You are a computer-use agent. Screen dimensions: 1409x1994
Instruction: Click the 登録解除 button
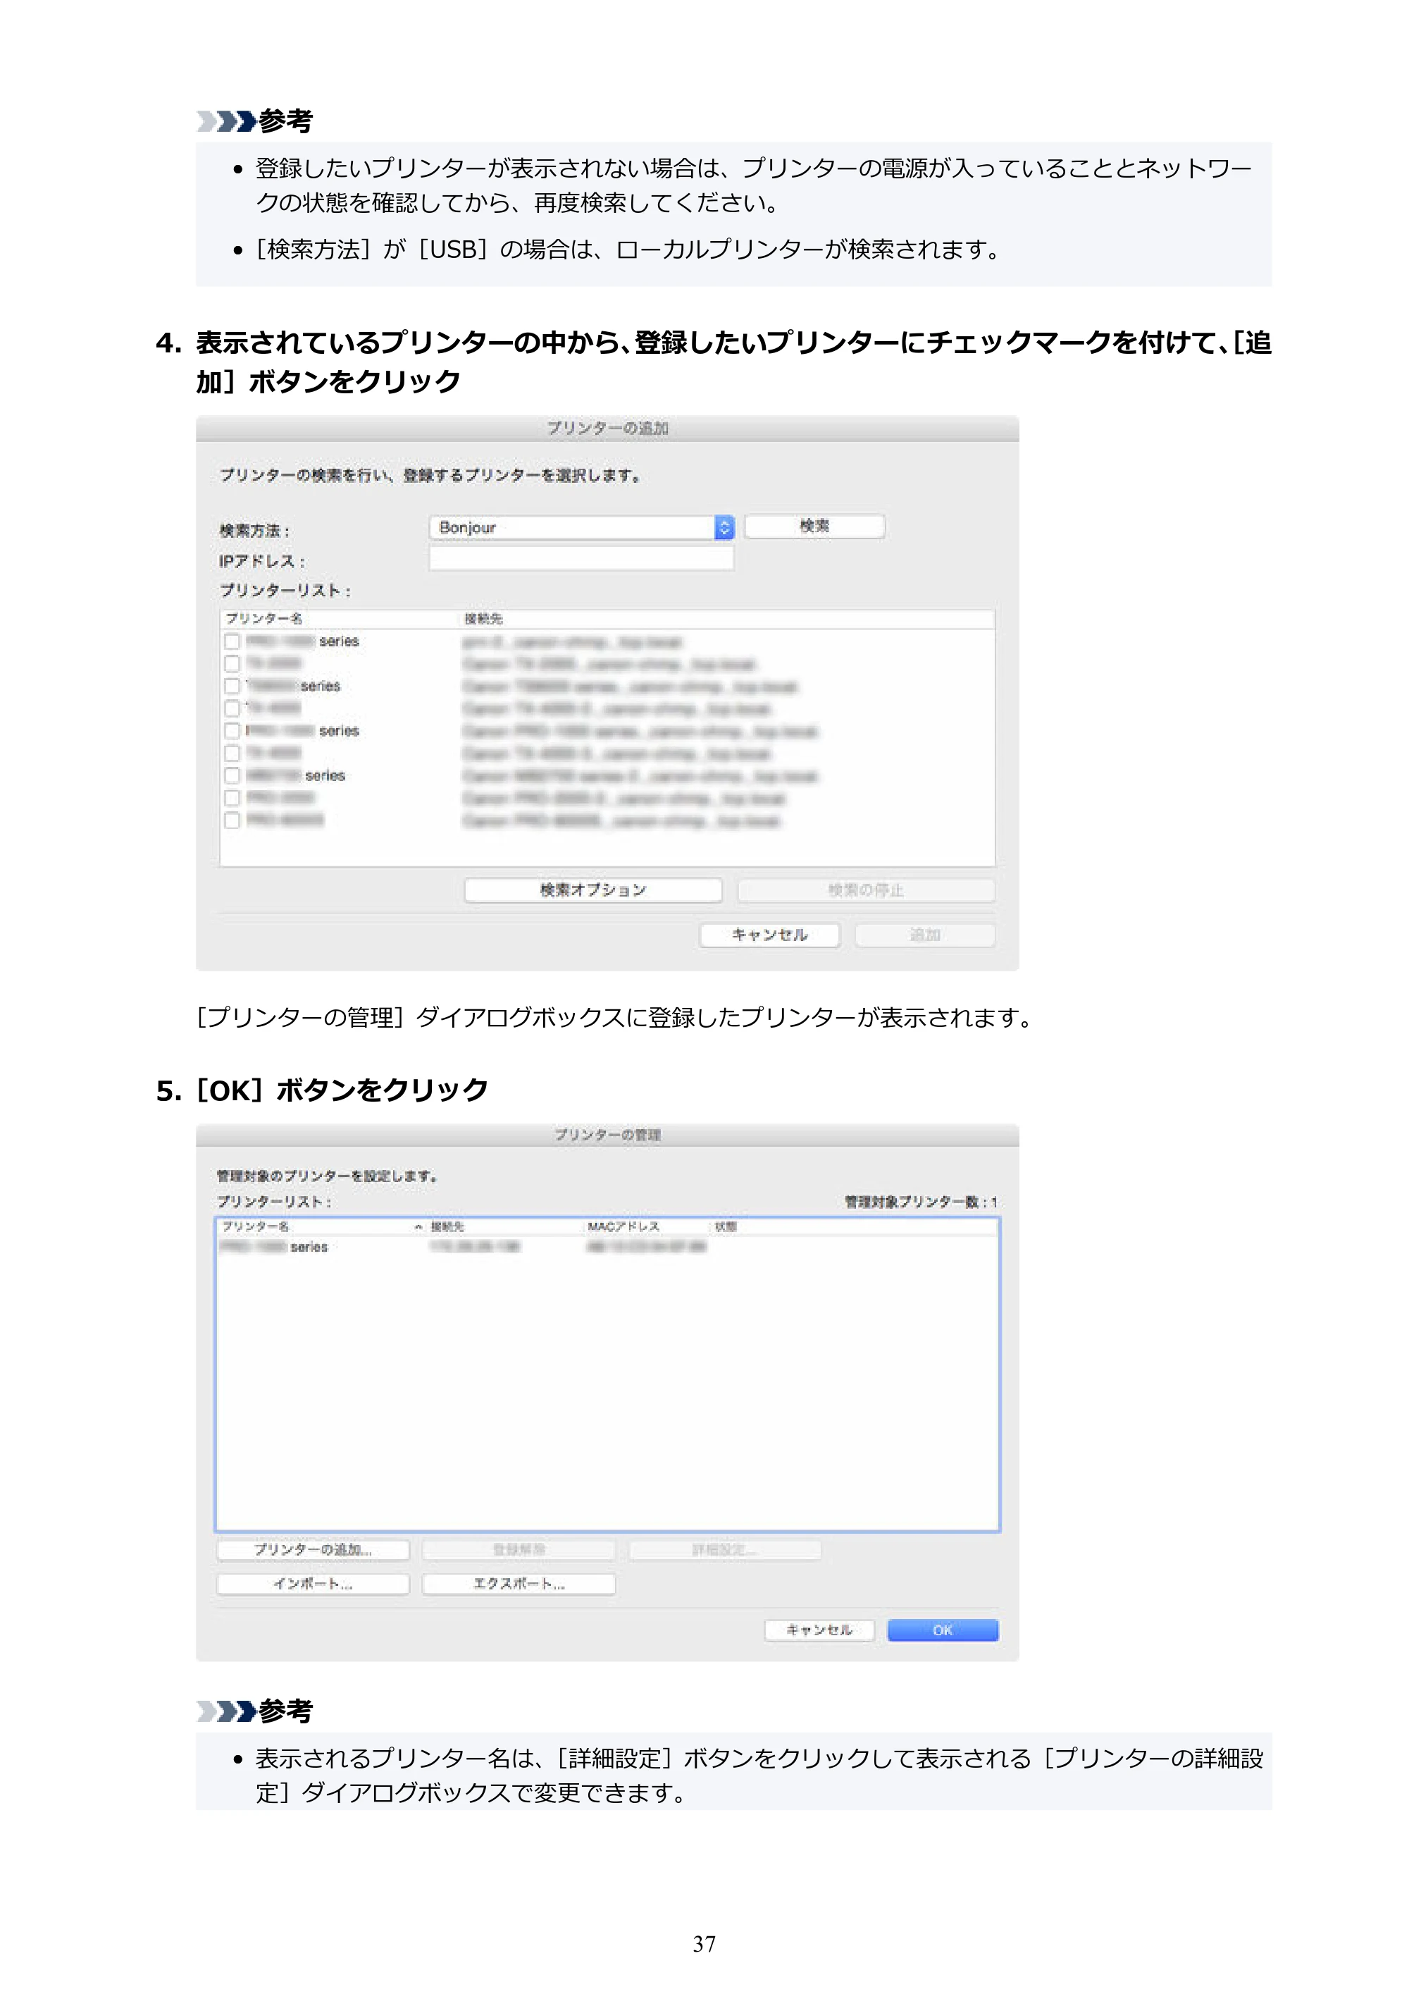click(x=519, y=1550)
